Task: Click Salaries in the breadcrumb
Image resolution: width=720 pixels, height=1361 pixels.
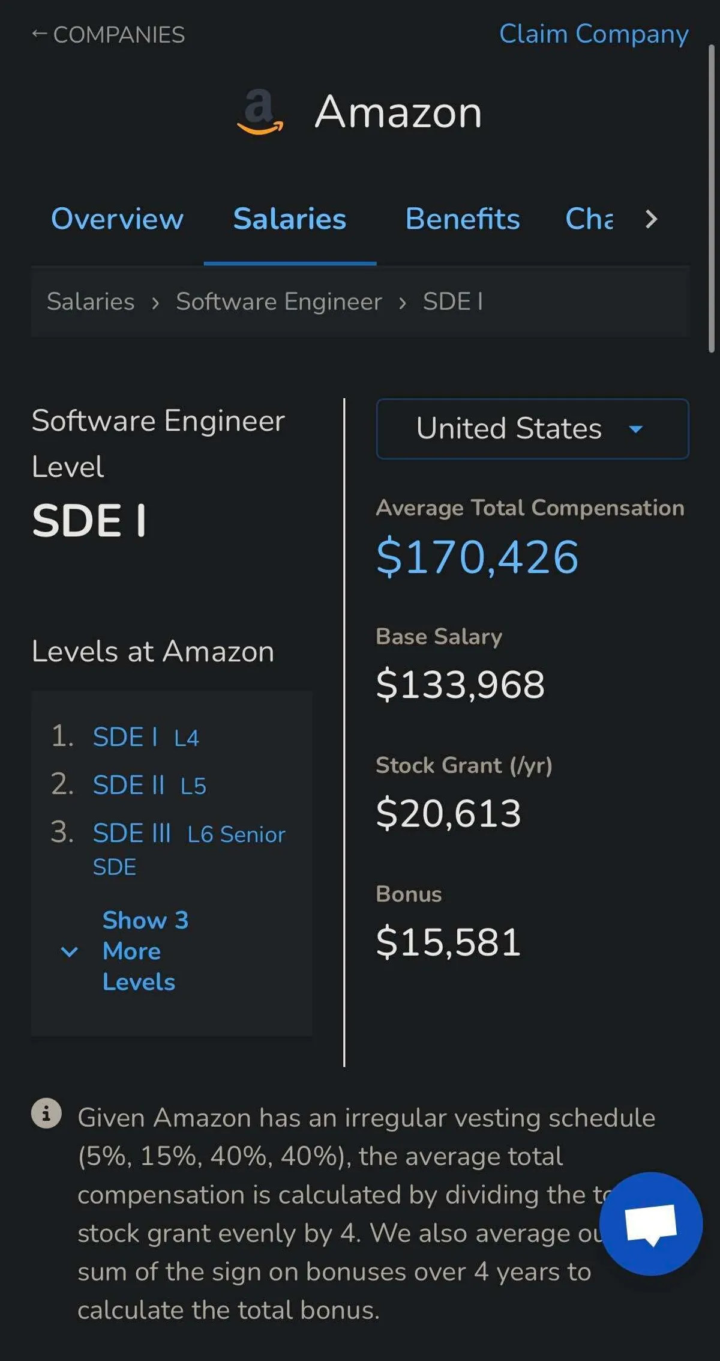Action: [91, 302]
